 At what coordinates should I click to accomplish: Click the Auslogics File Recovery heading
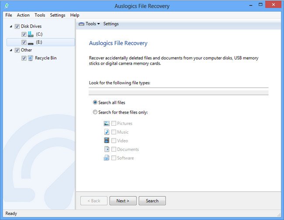click(x=118, y=43)
